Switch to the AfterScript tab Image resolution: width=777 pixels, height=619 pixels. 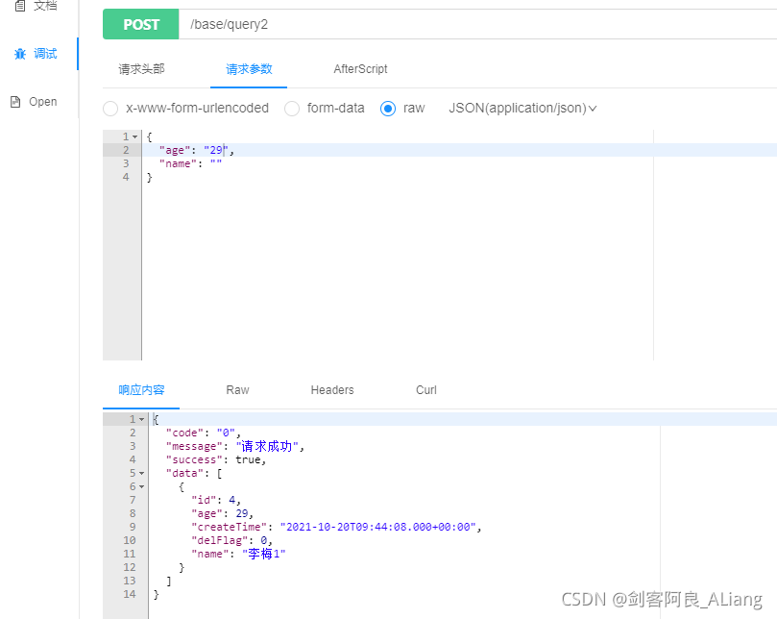coord(360,69)
